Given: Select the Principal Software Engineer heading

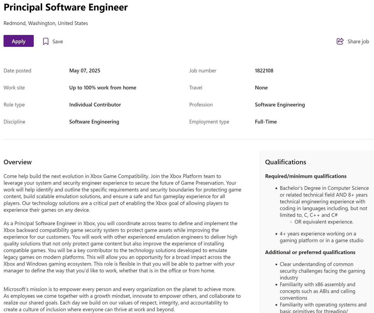Looking at the screenshot, I should pos(66,7).
